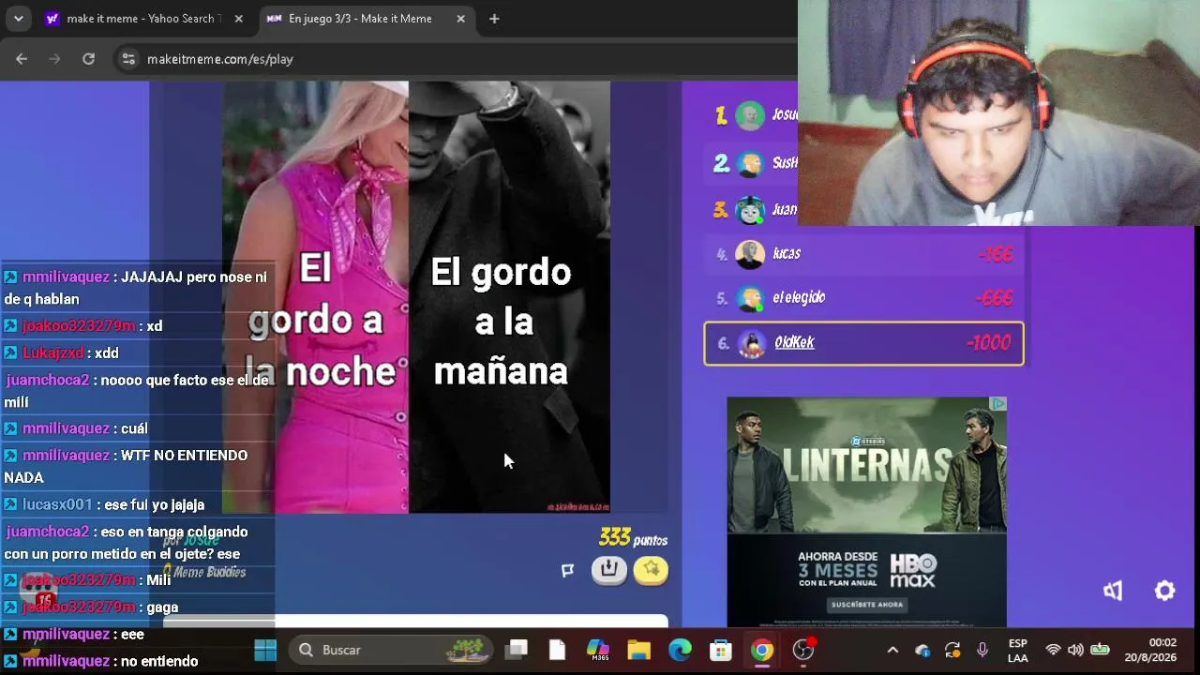Open a new browser tab
Screen dimensions: 1200x675
coord(494,19)
